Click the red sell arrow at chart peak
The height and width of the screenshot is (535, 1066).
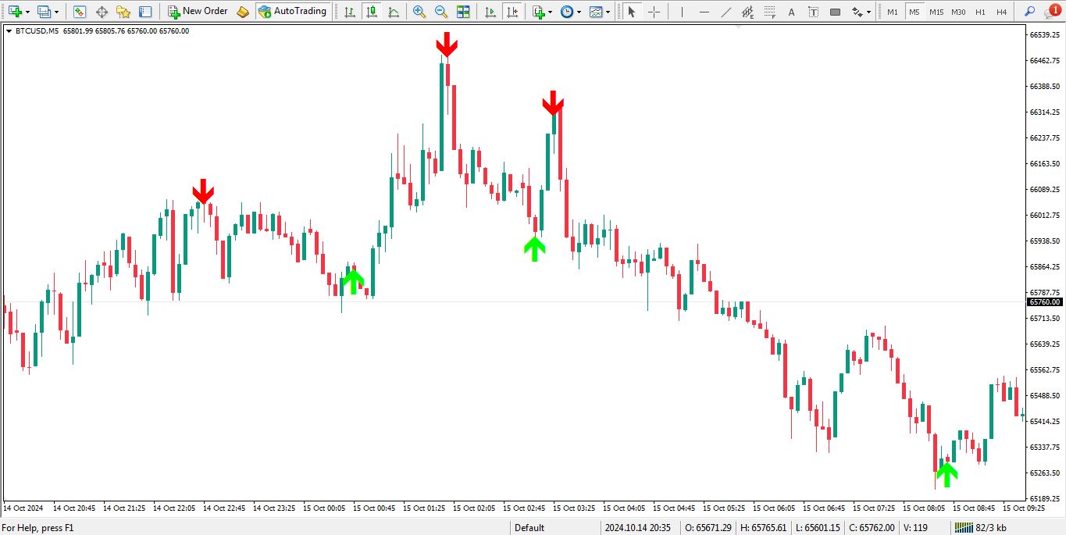(x=447, y=45)
